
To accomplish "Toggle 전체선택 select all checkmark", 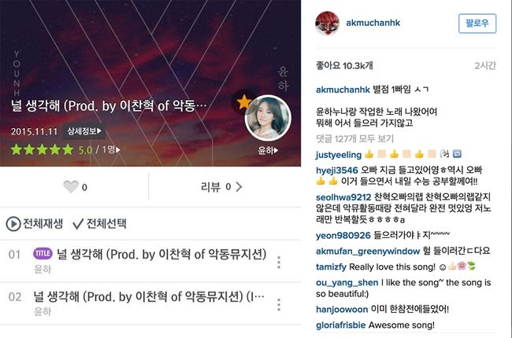I will (78, 224).
